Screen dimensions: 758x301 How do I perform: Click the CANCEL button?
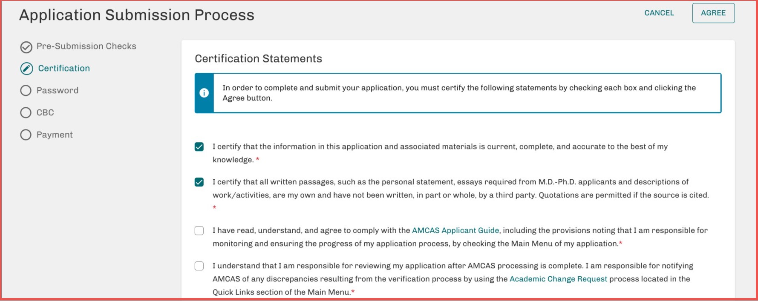(x=659, y=13)
